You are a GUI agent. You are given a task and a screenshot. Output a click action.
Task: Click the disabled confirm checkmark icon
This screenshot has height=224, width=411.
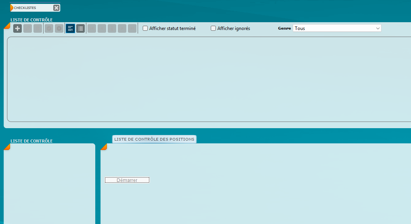[x=49, y=28]
